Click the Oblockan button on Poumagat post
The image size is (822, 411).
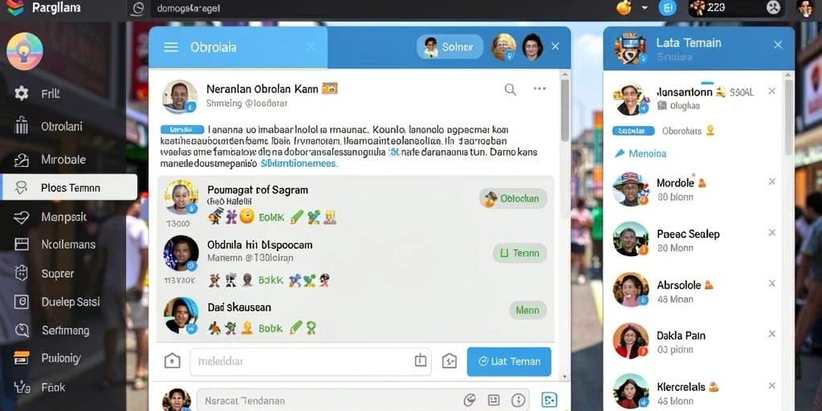(513, 199)
